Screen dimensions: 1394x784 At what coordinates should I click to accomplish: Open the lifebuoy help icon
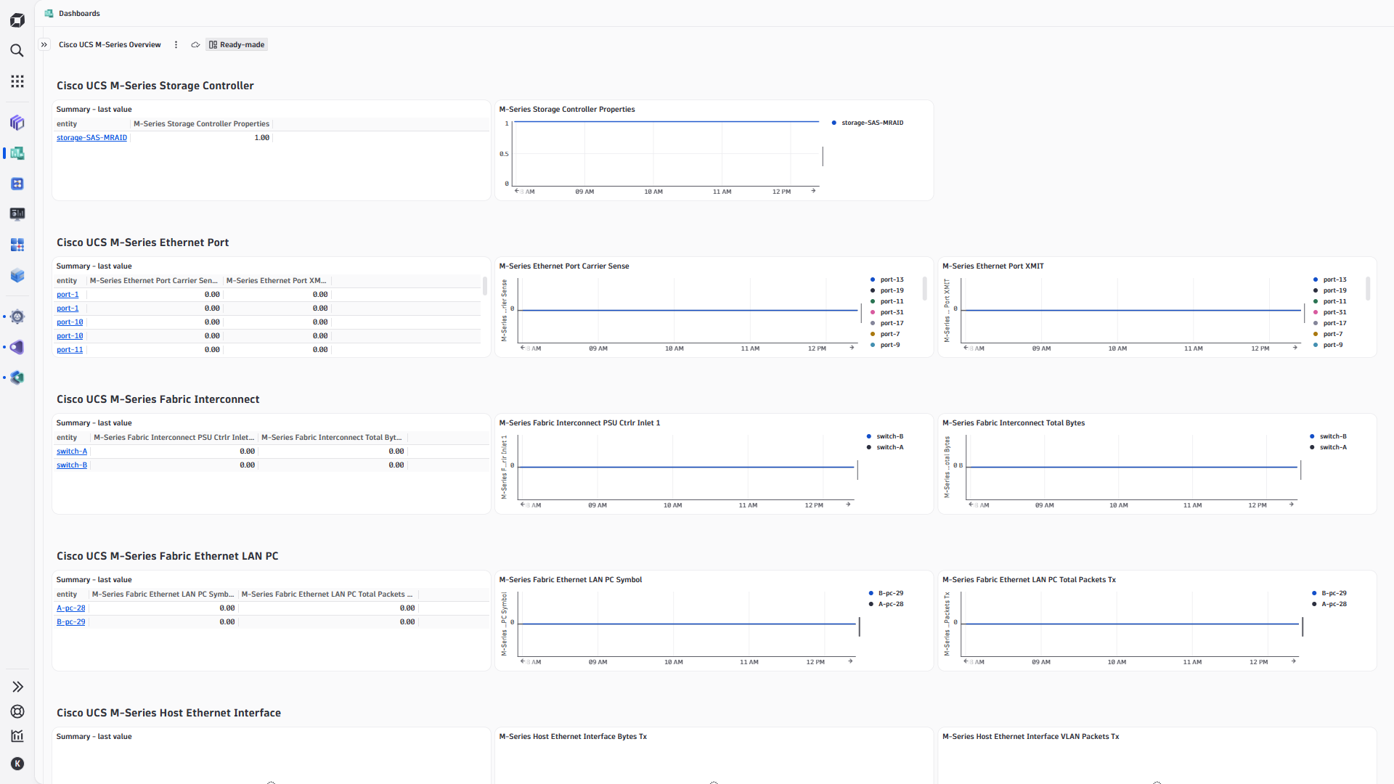[17, 711]
